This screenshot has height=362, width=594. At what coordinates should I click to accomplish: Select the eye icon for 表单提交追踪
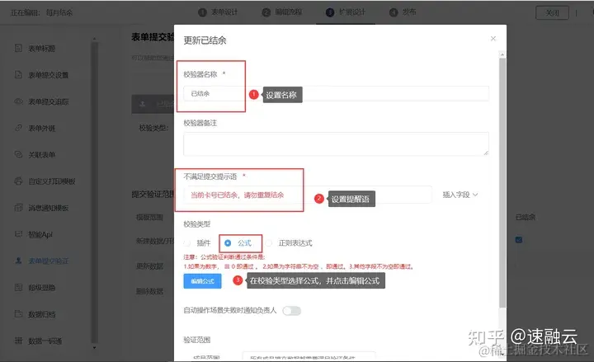18,101
